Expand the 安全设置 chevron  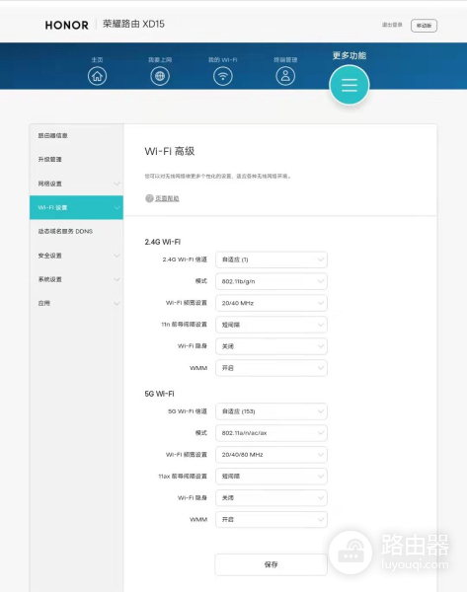tap(117, 256)
